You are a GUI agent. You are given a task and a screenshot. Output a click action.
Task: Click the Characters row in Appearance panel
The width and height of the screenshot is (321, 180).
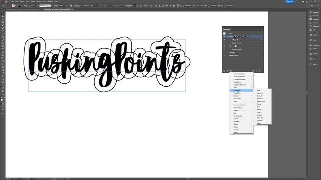pyautogui.click(x=232, y=52)
